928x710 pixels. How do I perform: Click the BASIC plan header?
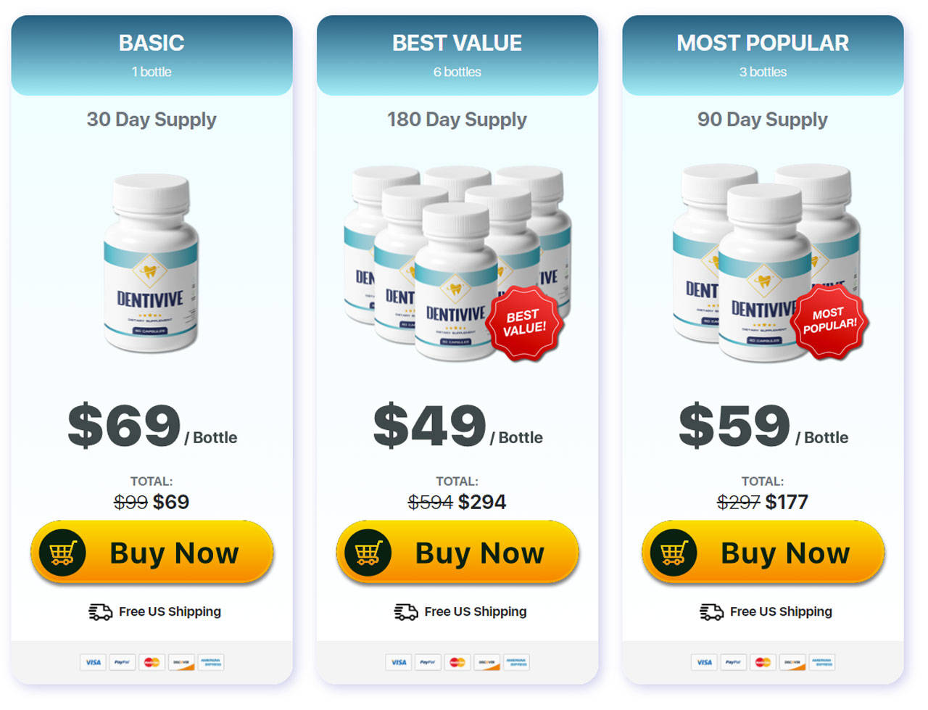[152, 55]
